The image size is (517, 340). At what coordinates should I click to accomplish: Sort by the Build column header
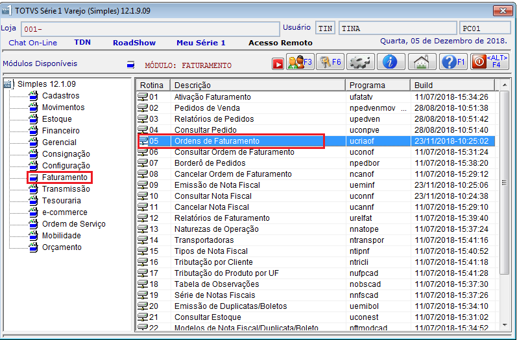452,85
